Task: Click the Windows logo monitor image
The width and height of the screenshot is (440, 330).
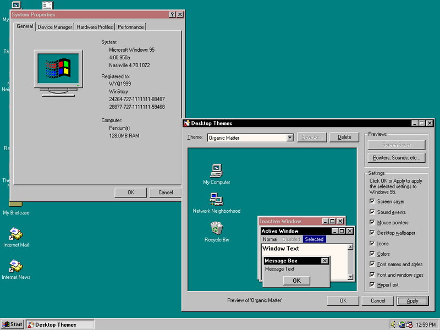Action: tap(58, 69)
